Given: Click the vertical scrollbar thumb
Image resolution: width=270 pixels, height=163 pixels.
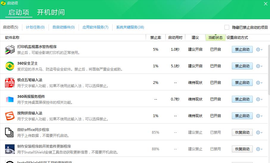Looking at the screenshot, I should (x=269, y=69).
